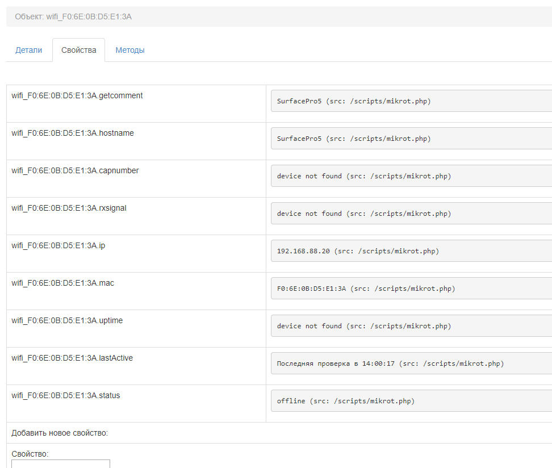
Task: Click the capnumber value input field
Action: pyautogui.click(x=411, y=176)
